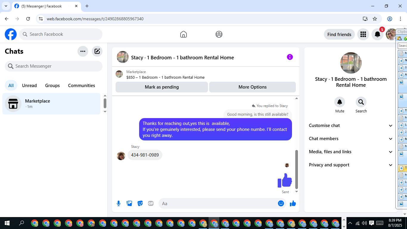
Task: Open the Marketplace chat in the list
Action: click(x=52, y=104)
